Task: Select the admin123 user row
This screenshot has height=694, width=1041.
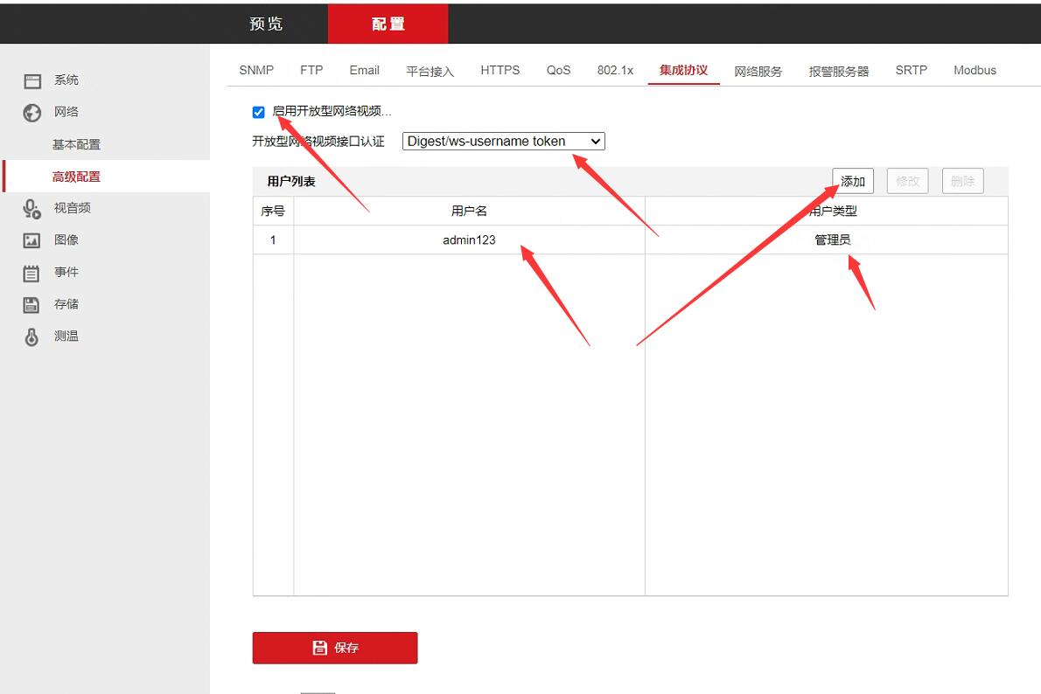Action: tap(469, 239)
